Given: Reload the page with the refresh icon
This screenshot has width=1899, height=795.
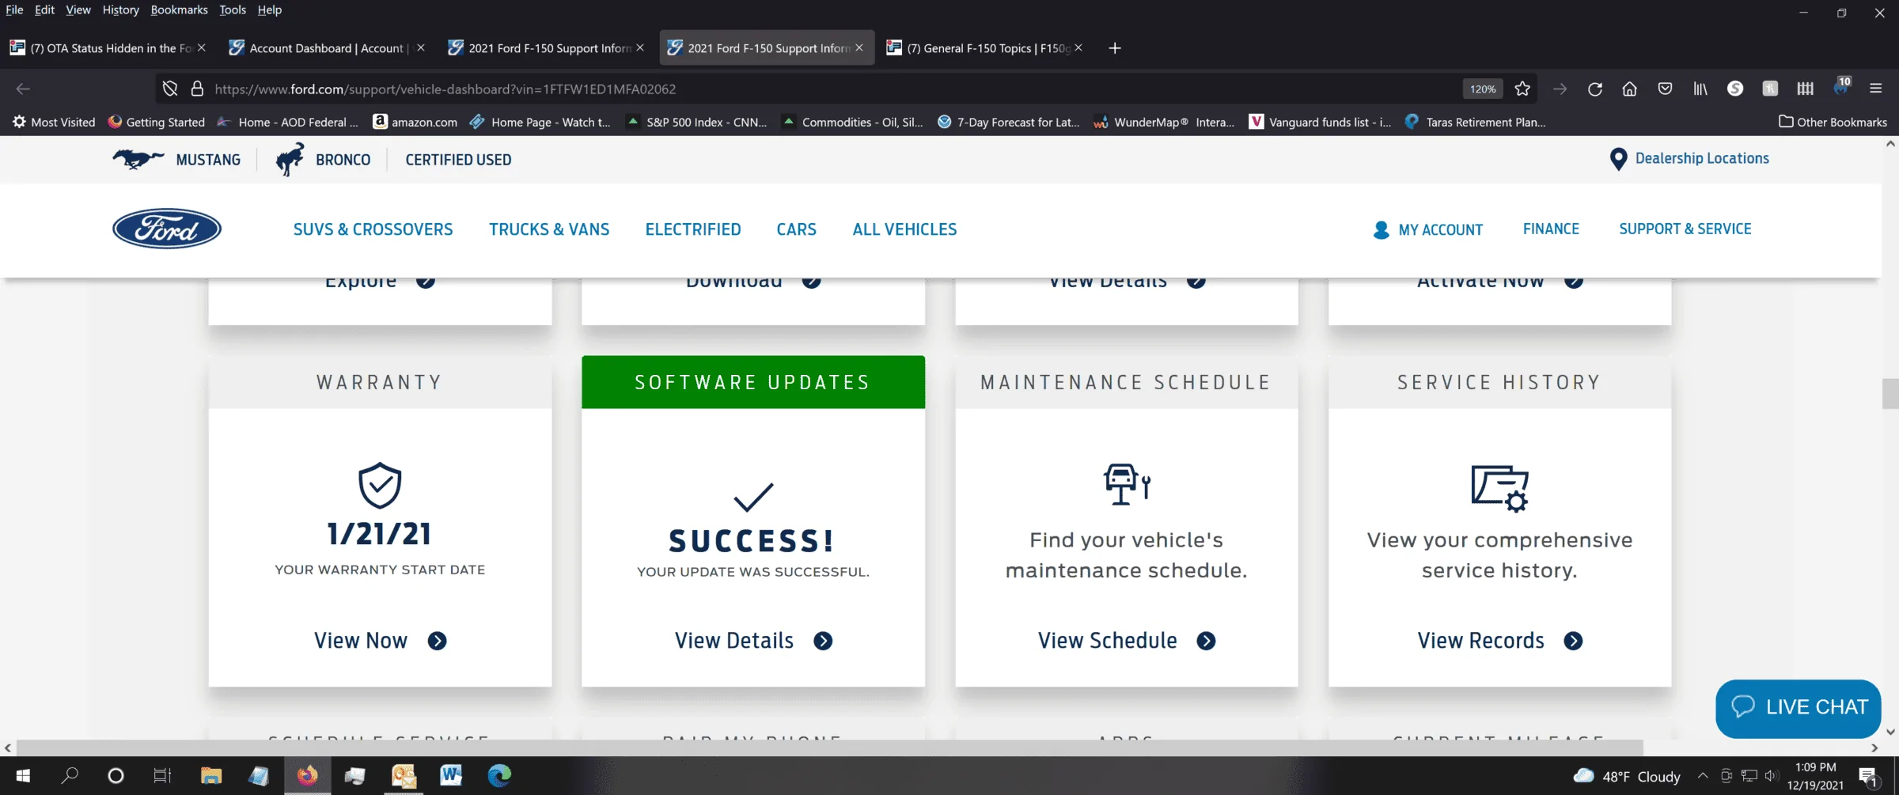Looking at the screenshot, I should click(1594, 89).
